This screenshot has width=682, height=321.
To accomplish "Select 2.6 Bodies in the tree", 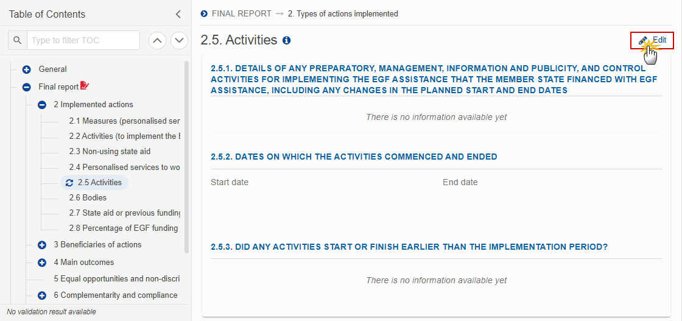I will [88, 197].
